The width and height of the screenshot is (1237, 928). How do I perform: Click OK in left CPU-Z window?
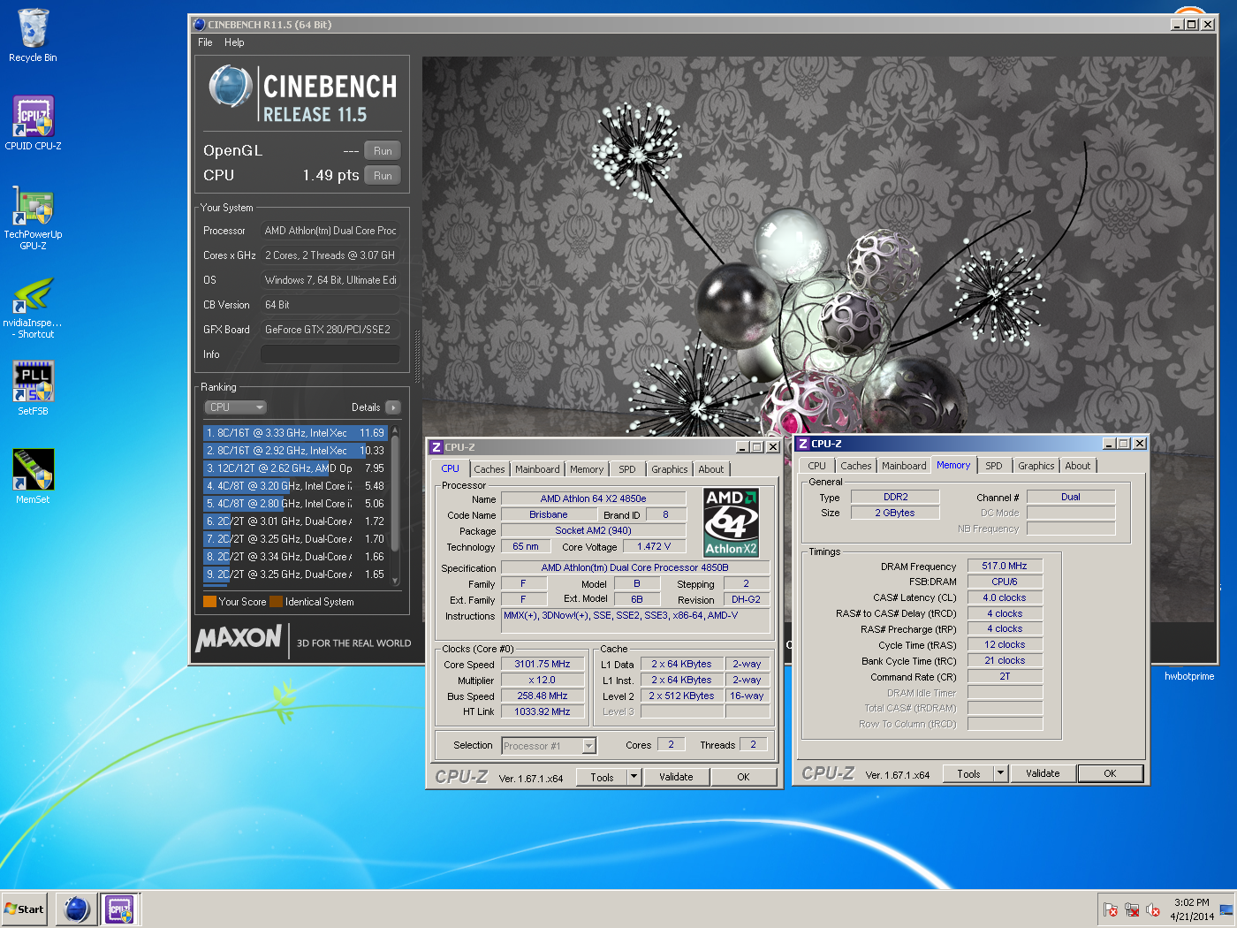743,778
